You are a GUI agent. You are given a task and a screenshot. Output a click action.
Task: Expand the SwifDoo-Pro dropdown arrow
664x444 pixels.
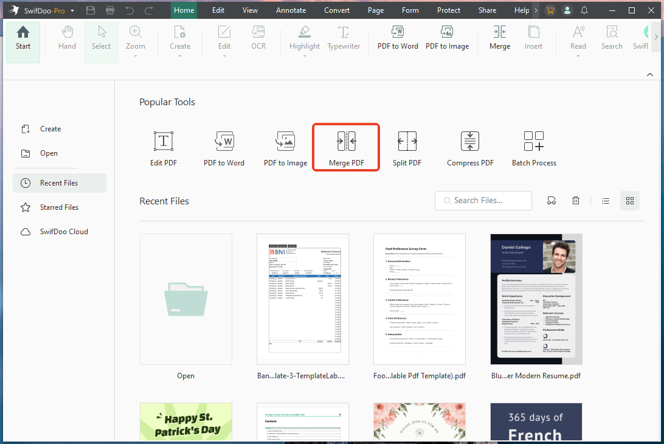tap(72, 10)
